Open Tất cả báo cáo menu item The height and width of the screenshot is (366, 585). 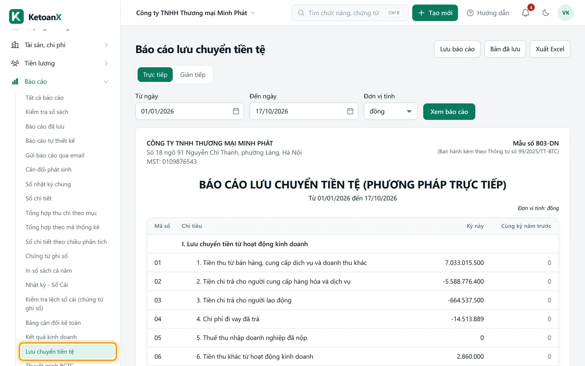point(45,98)
